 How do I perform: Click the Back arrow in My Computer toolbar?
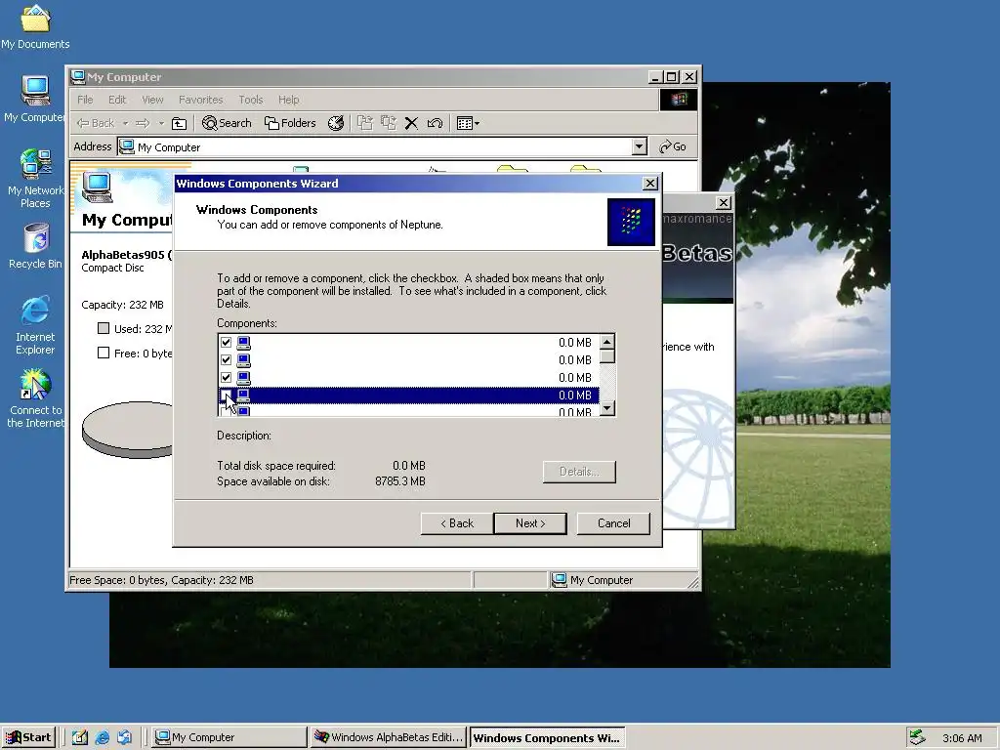tap(96, 123)
